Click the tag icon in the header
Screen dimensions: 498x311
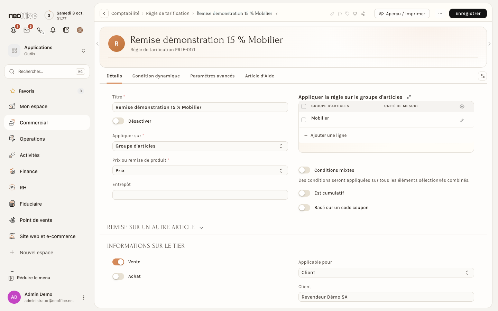click(347, 14)
